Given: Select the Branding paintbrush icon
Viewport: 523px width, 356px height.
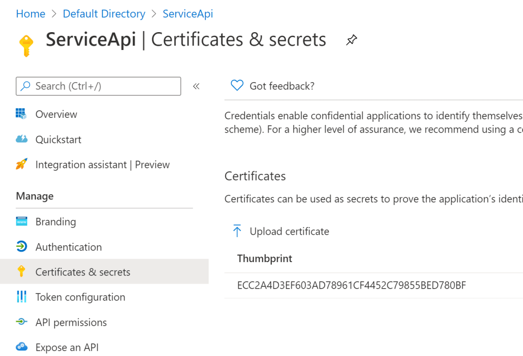Looking at the screenshot, I should (x=23, y=221).
